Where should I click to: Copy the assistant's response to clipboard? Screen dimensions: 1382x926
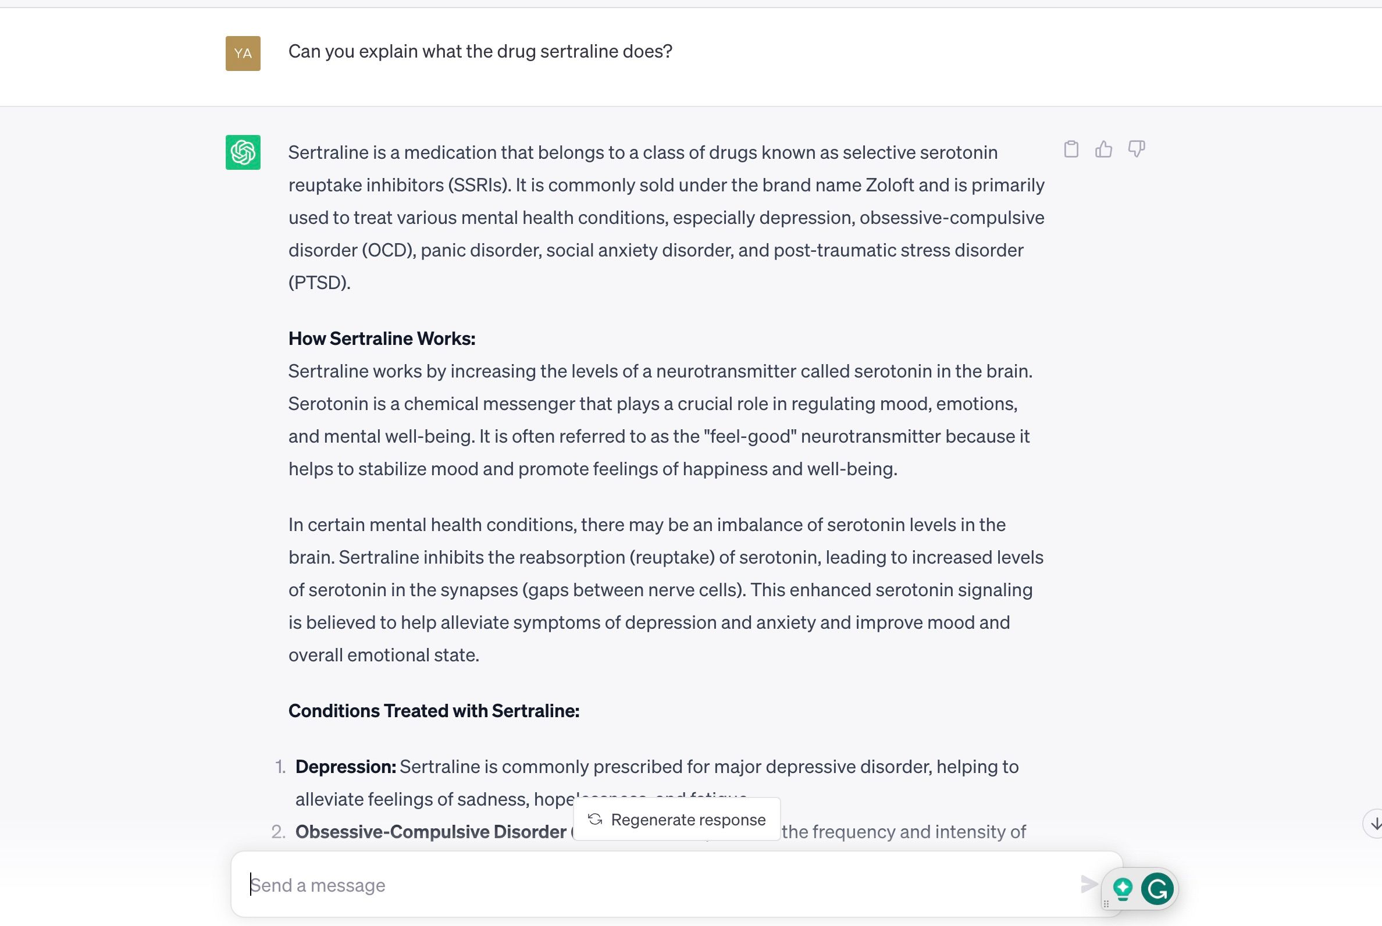pos(1071,149)
